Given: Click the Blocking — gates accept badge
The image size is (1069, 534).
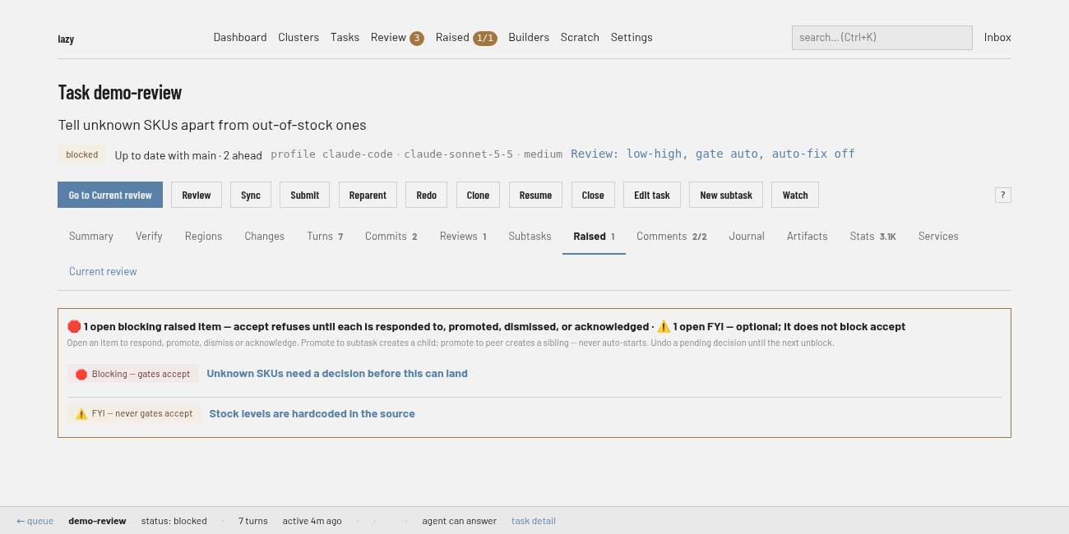Looking at the screenshot, I should pyautogui.click(x=133, y=374).
